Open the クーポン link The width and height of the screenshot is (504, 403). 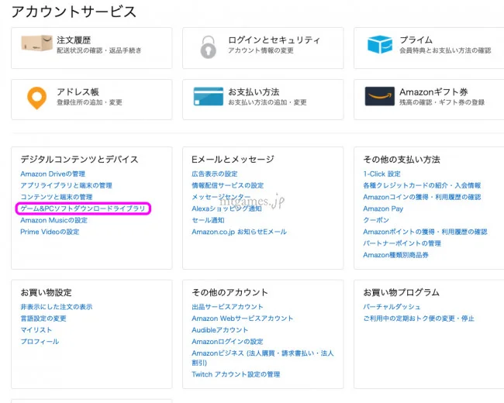tap(376, 220)
